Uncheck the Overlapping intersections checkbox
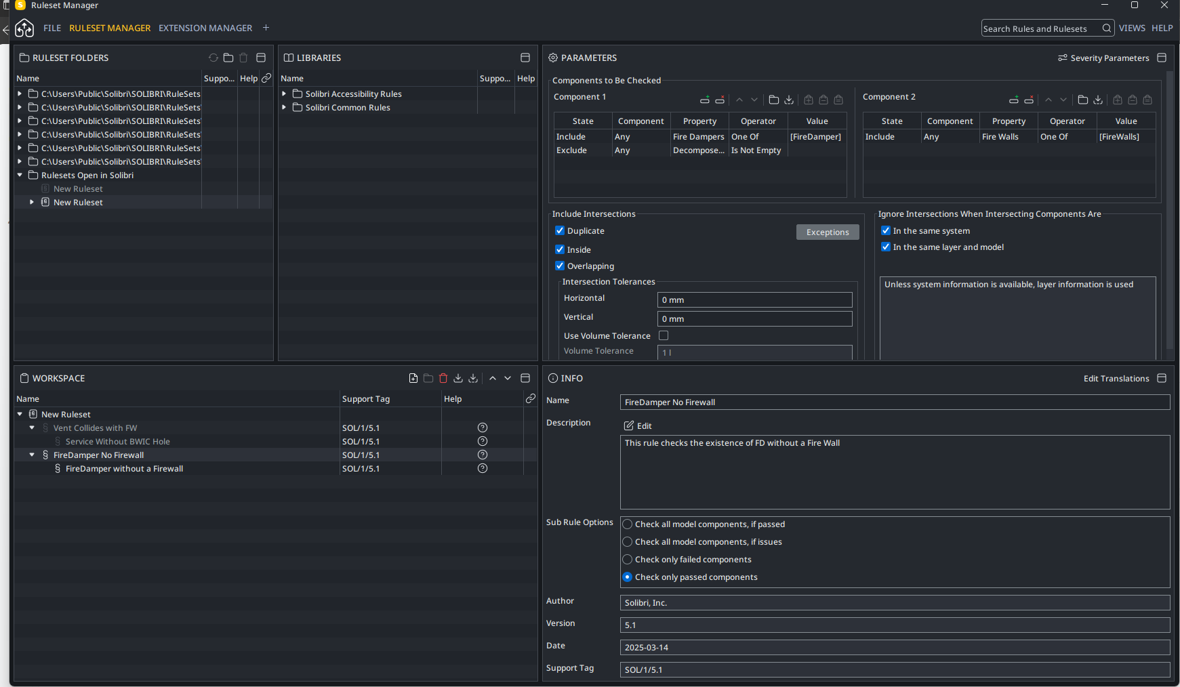Image resolution: width=1180 pixels, height=687 pixels. (560, 266)
